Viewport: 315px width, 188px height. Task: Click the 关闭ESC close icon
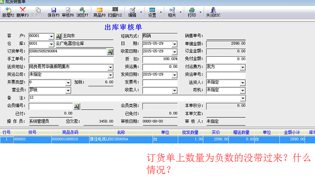pos(213,10)
